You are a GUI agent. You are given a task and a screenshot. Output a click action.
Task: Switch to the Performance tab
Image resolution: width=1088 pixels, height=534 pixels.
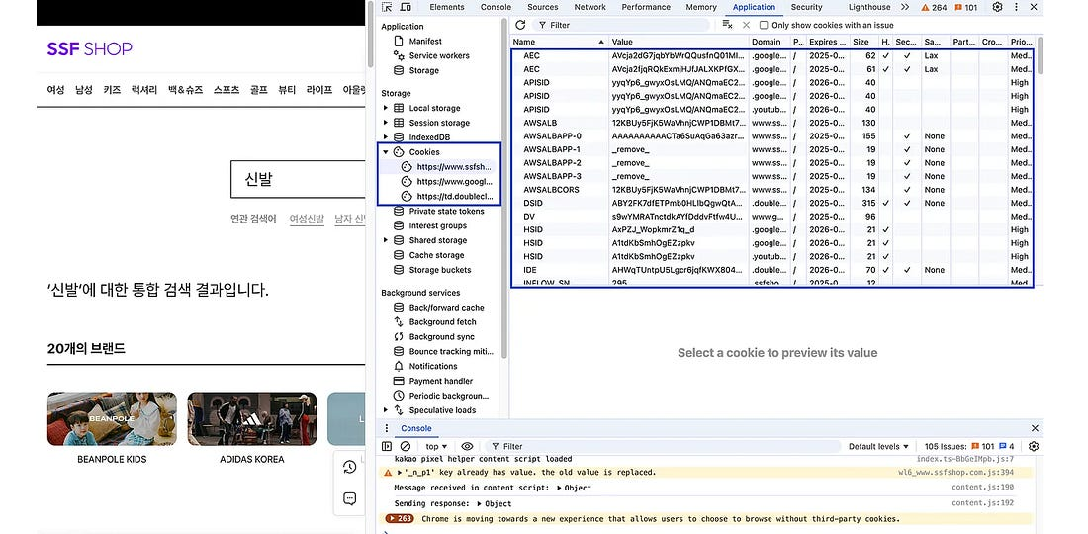click(x=646, y=7)
